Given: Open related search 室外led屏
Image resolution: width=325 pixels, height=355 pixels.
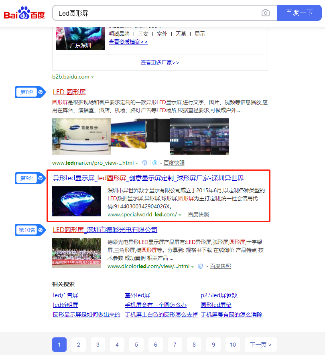Looking at the screenshot, I should 138,295.
